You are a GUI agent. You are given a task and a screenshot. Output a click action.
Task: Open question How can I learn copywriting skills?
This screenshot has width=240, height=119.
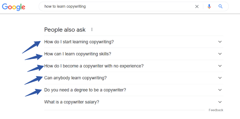coord(78,54)
